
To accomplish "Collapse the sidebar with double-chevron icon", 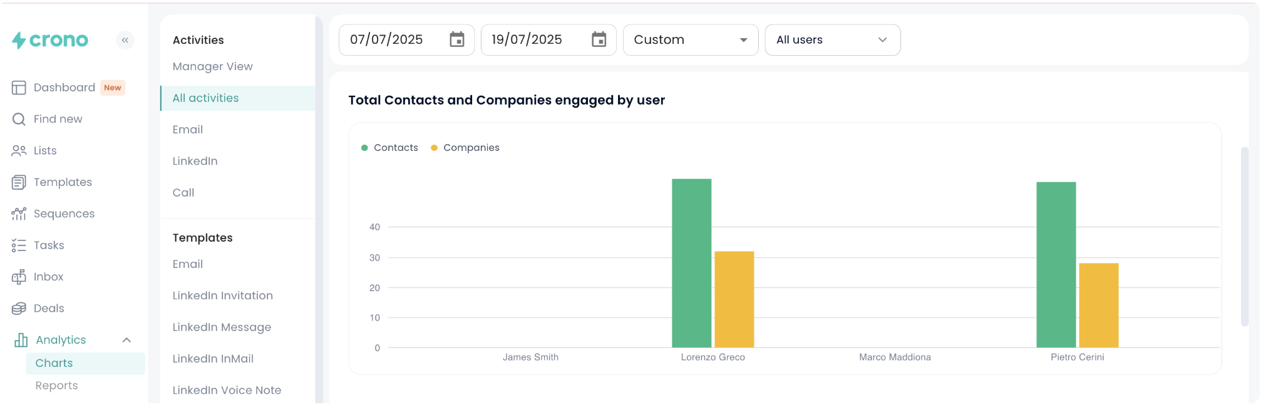I will click(125, 40).
